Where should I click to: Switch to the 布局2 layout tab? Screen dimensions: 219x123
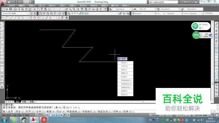tap(32, 102)
